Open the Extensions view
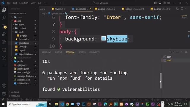This screenshot has height=107, width=190. (x=4, y=42)
